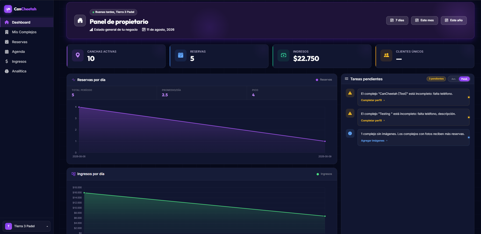Click the CanCheetah logo icon
481x234 pixels.
8,9
